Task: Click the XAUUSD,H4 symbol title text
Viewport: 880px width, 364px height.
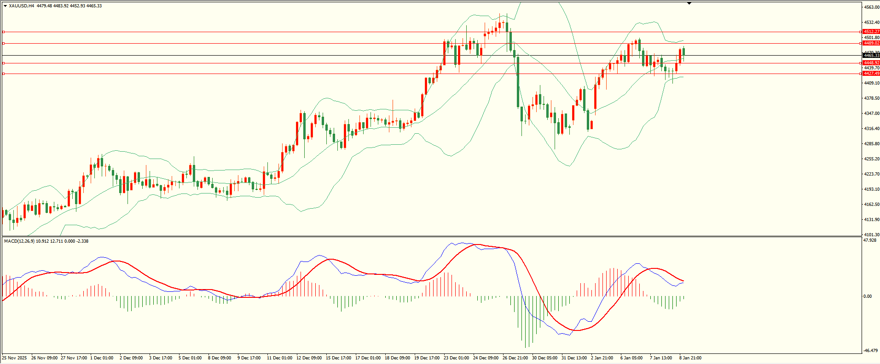Action: (x=22, y=6)
